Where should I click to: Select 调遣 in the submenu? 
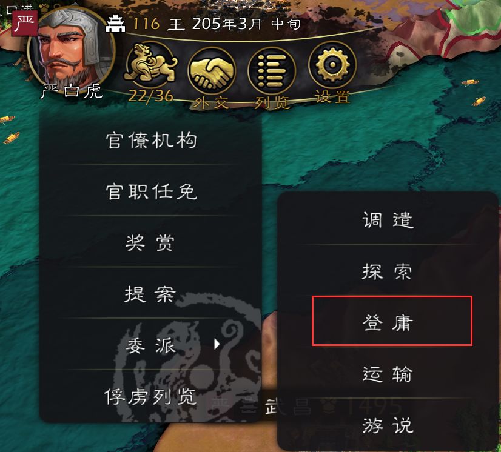tap(388, 219)
